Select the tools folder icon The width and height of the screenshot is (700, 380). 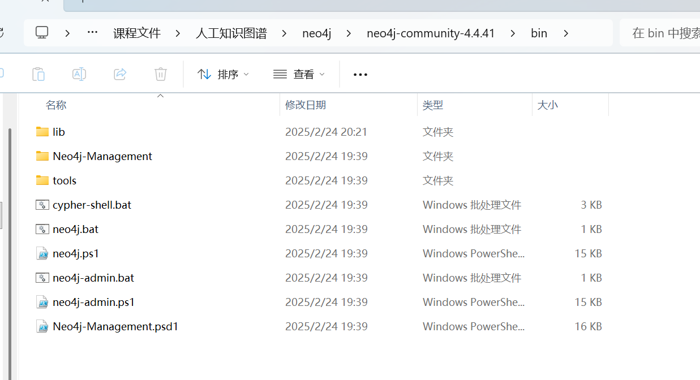pos(42,180)
